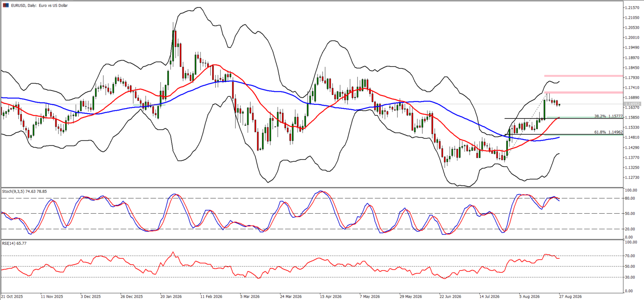The height and width of the screenshot is (300, 644).
Task: Click the 21 Oct 2025 date label
Action: (12, 297)
